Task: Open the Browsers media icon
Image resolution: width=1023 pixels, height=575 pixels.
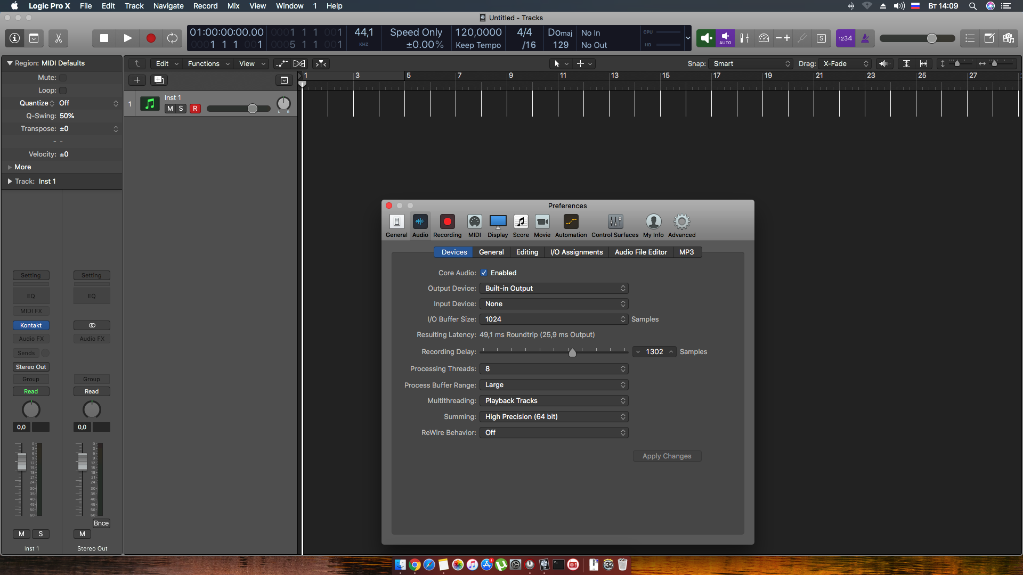Action: 1008,38
